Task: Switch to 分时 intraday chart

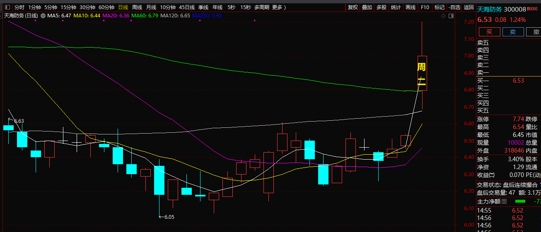Action: click(x=19, y=7)
